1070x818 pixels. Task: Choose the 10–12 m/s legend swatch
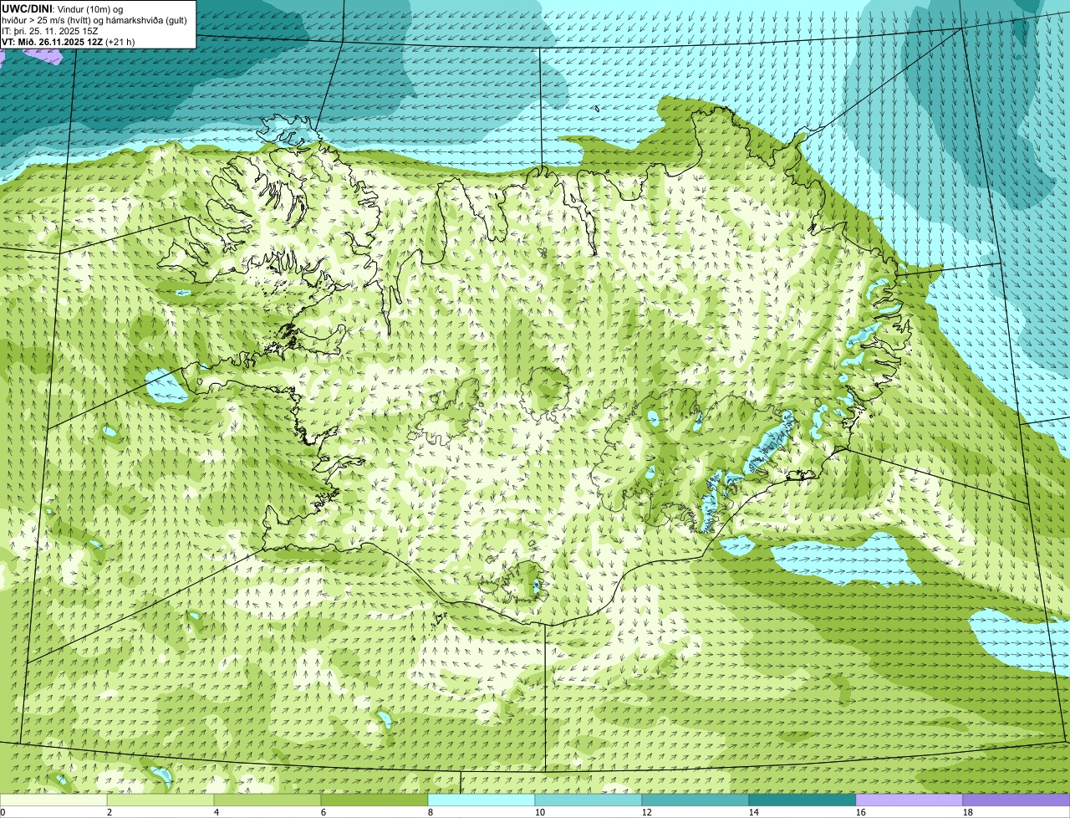[588, 800]
